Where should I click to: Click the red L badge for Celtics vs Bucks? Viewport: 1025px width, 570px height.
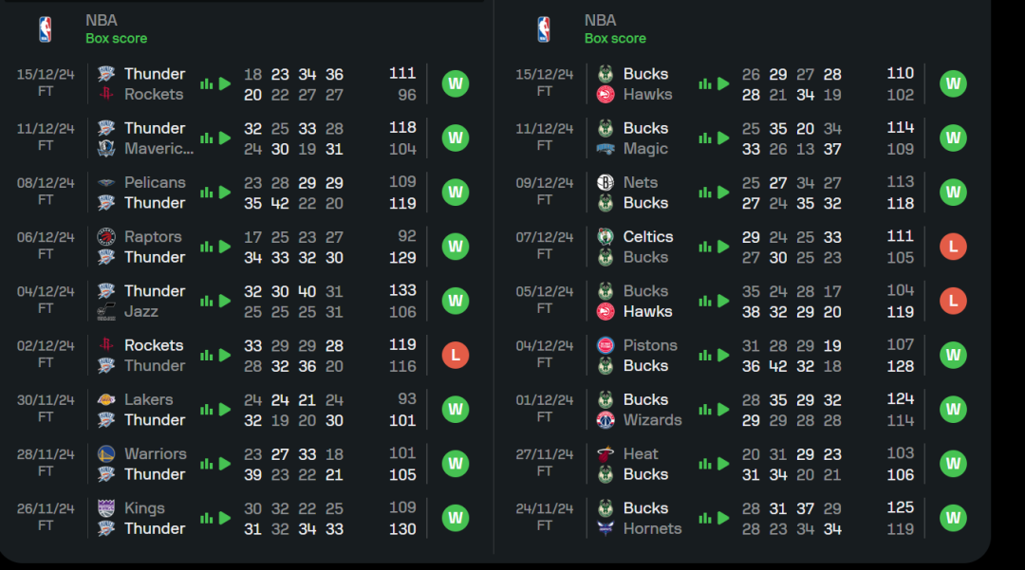coord(953,247)
